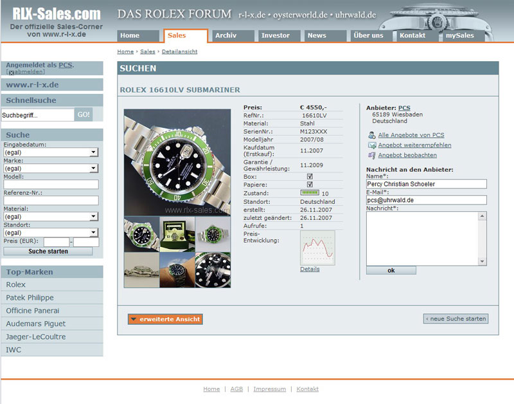This screenshot has height=404, width=514.
Task: Click the Nachricht scrollbar down arrow
Action: tap(483, 261)
